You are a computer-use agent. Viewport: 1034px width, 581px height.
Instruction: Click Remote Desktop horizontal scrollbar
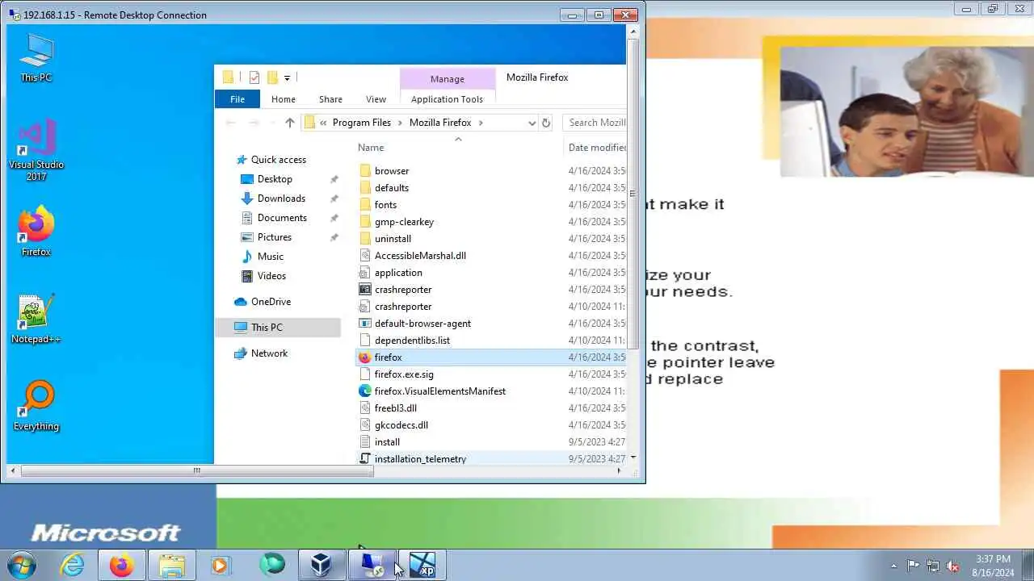point(199,471)
